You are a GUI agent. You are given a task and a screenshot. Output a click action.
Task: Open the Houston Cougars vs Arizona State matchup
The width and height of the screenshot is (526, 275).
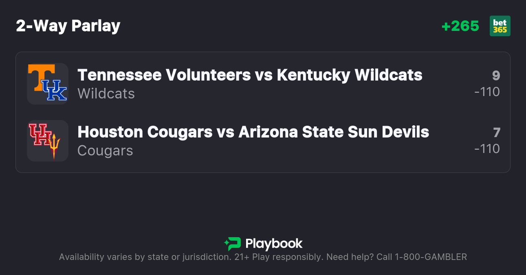click(x=253, y=132)
